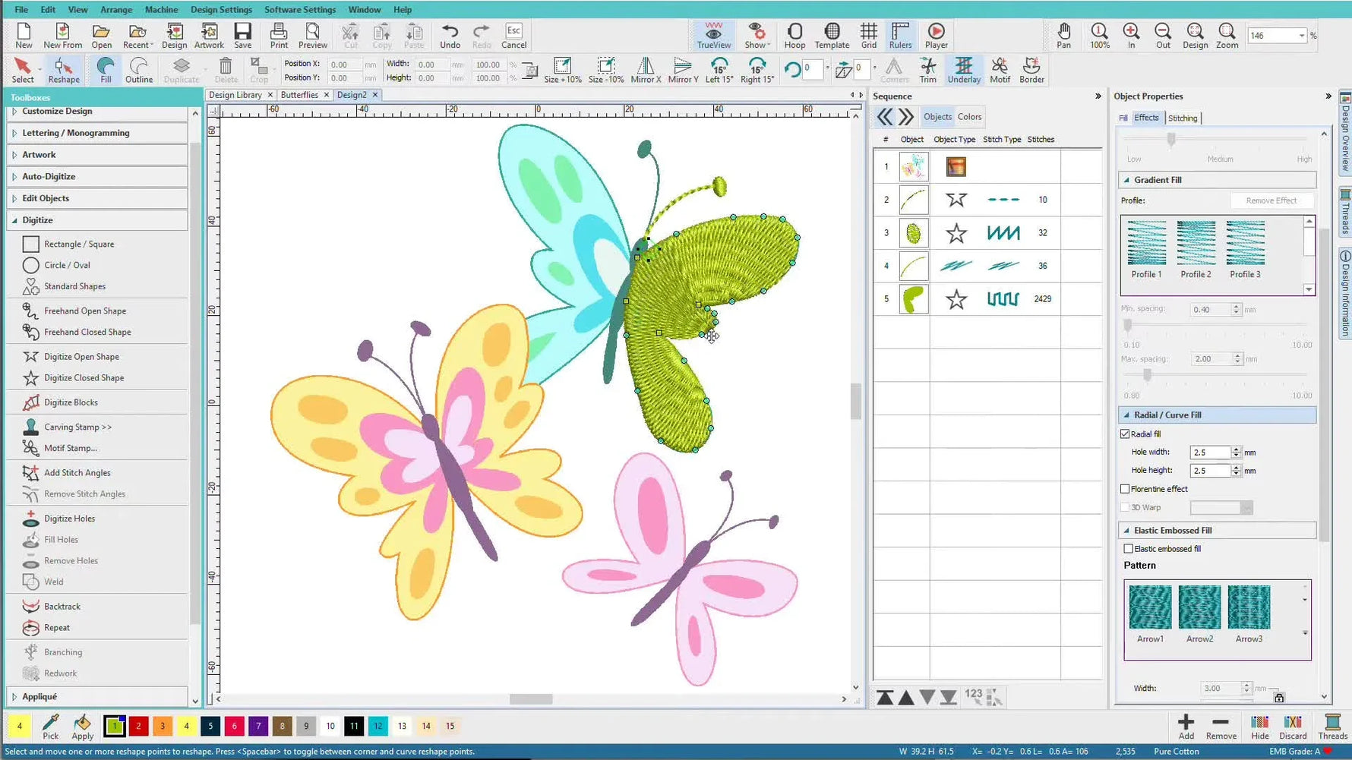Screen dimensions: 1352x760
Task: Uncheck the Radial fill checkbox
Action: (x=1125, y=434)
